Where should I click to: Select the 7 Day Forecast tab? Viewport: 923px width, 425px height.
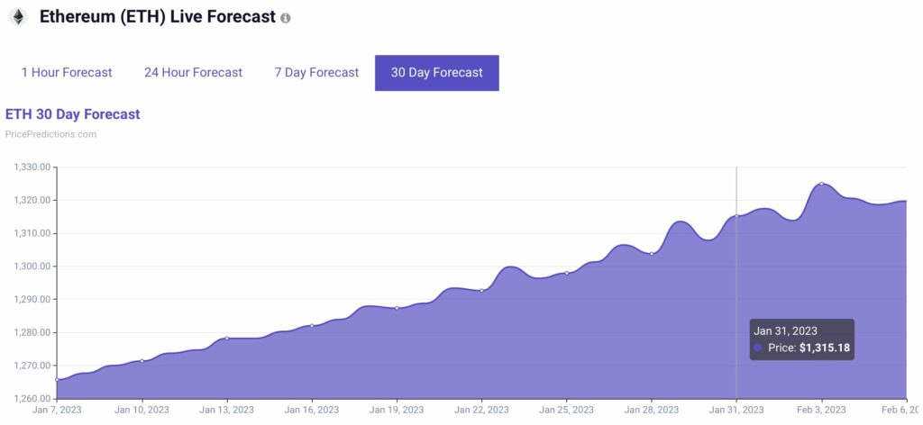tap(316, 73)
